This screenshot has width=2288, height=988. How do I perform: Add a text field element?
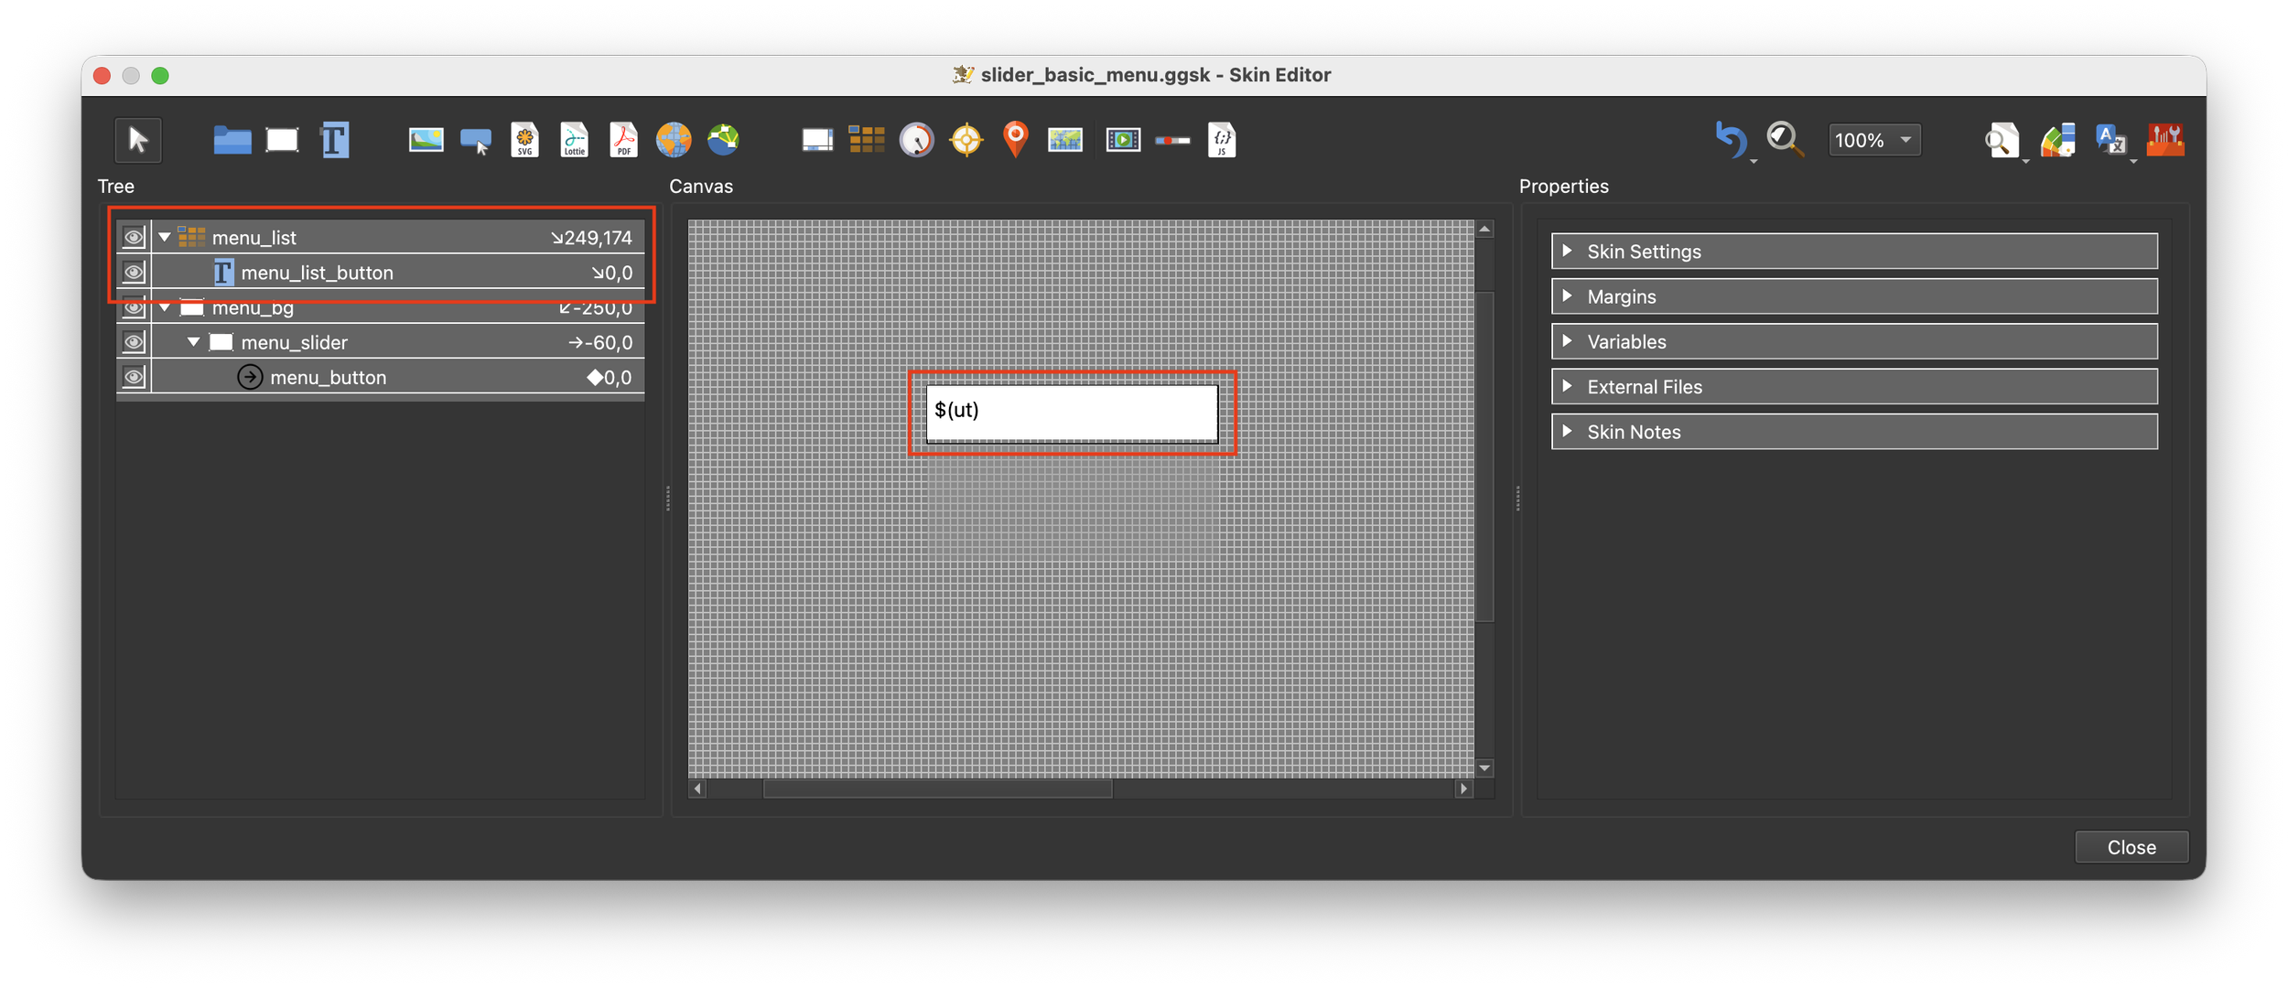[335, 140]
